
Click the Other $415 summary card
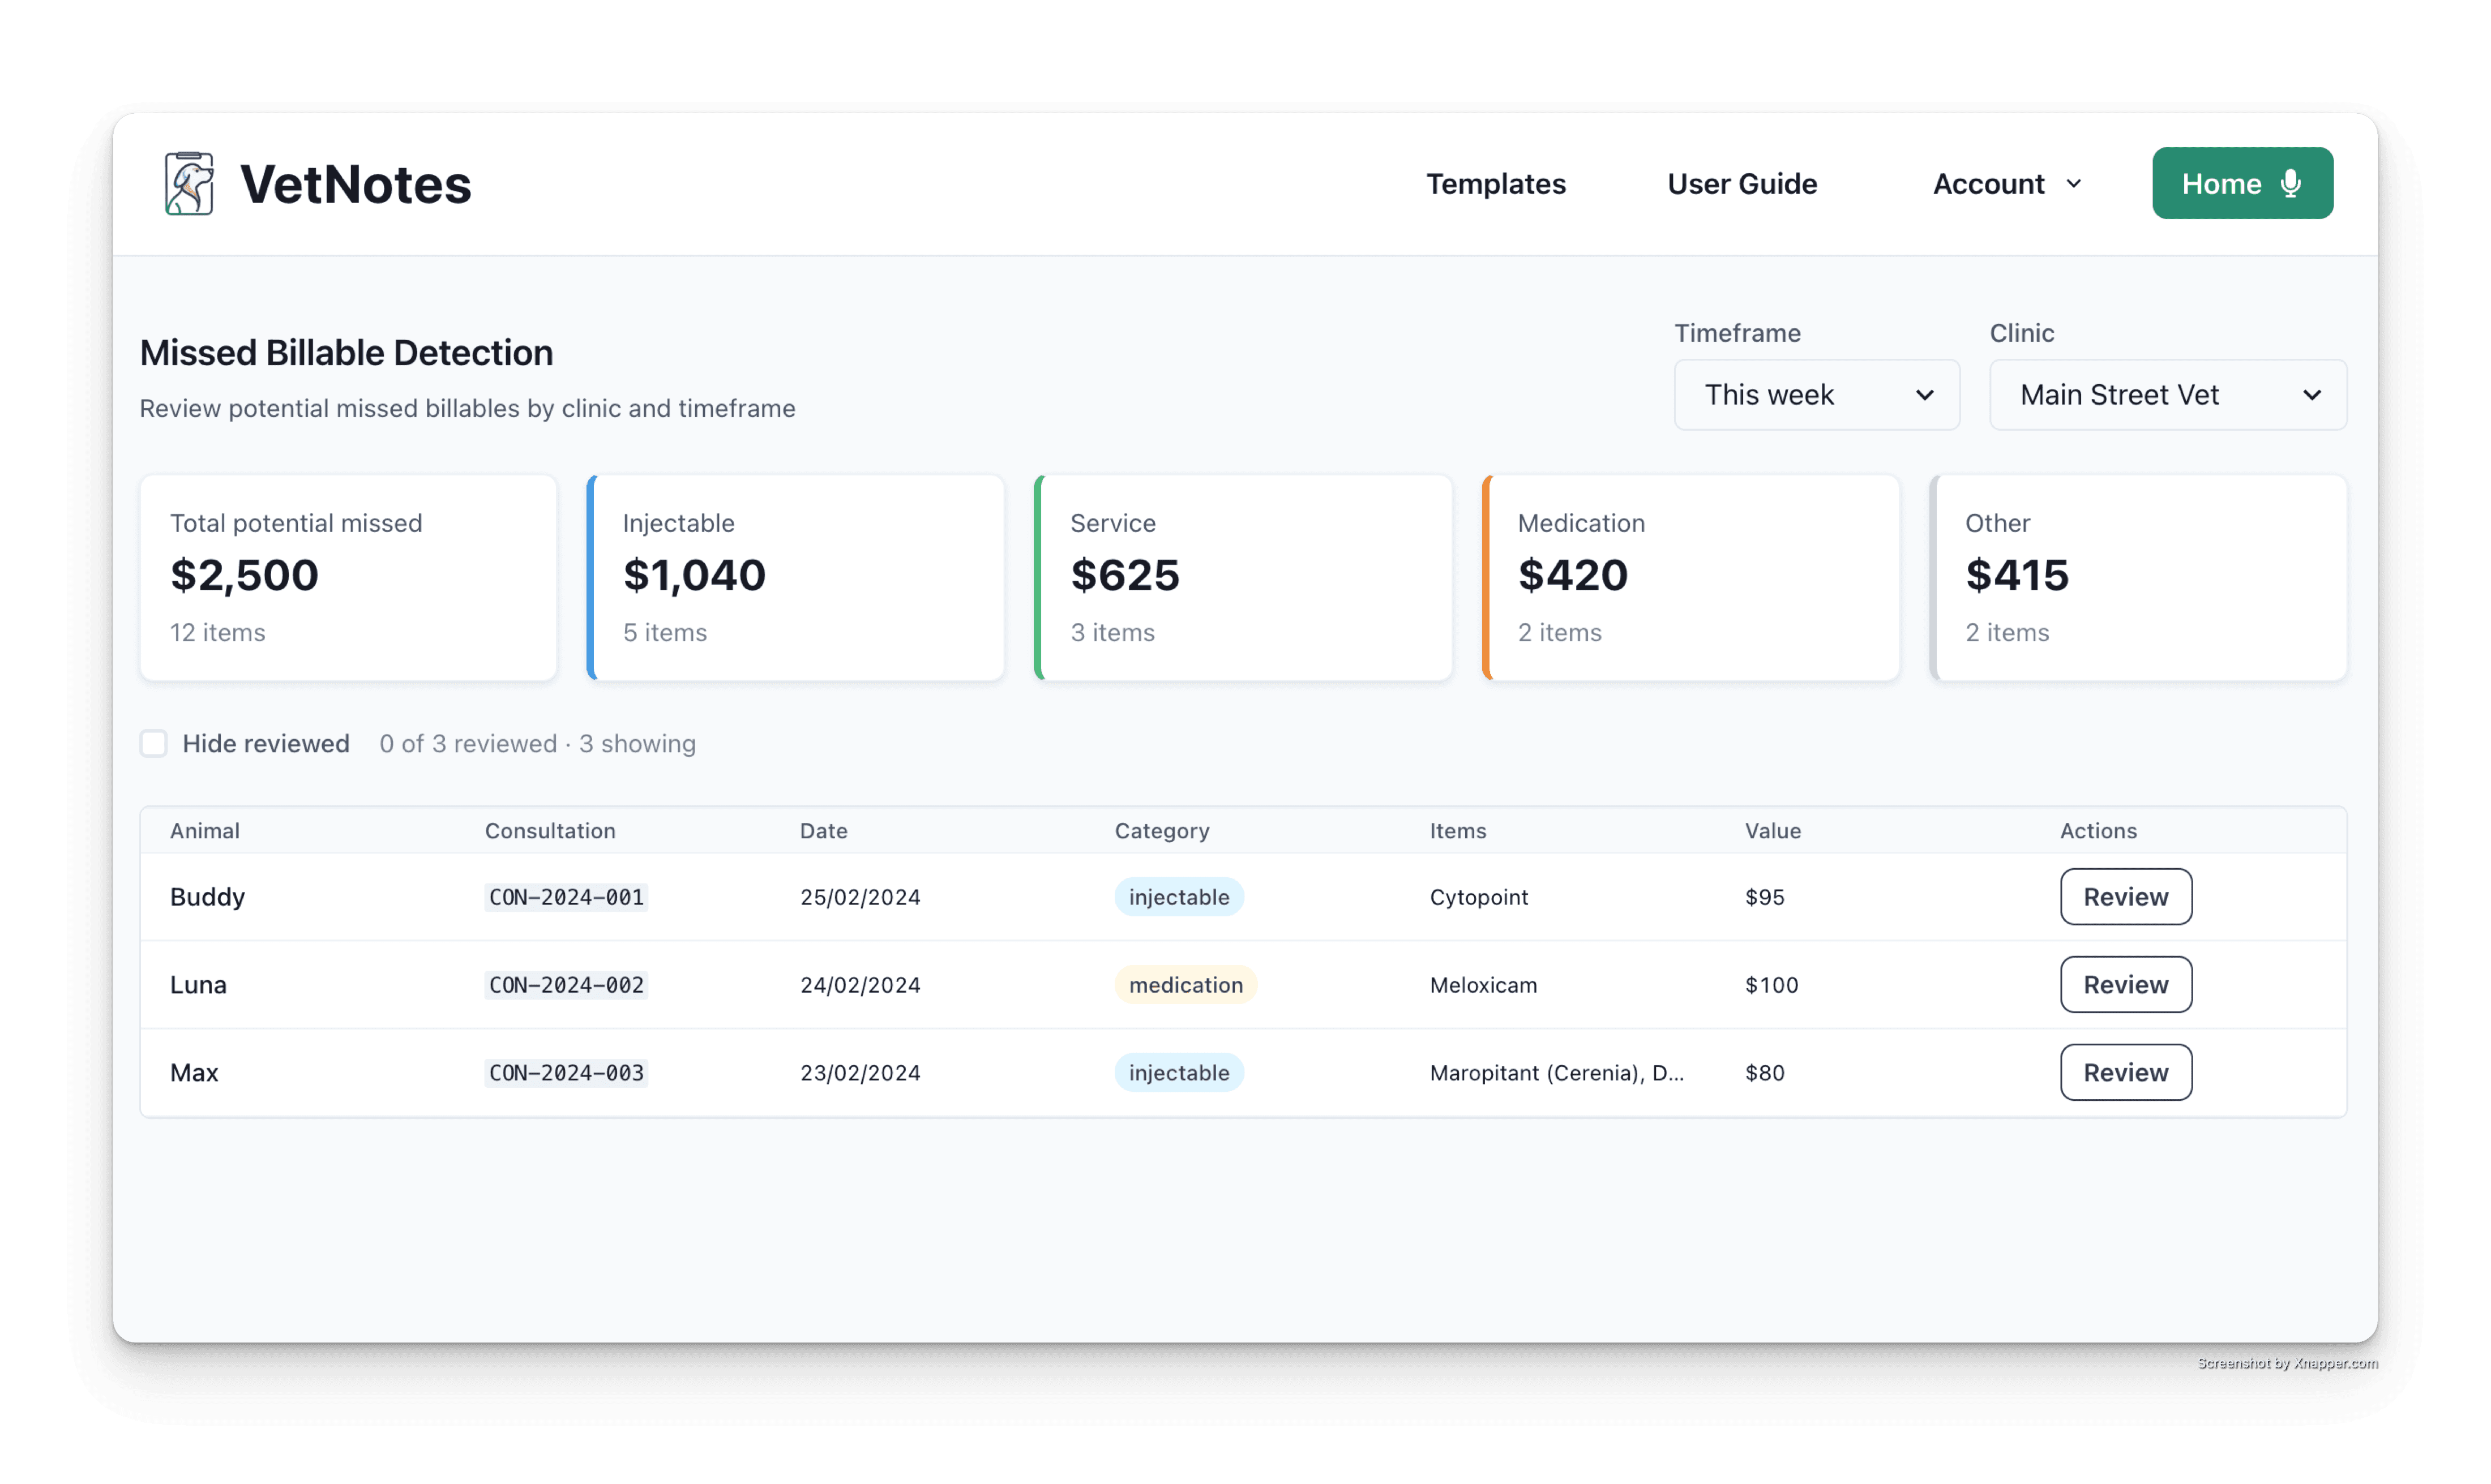pos(2138,578)
